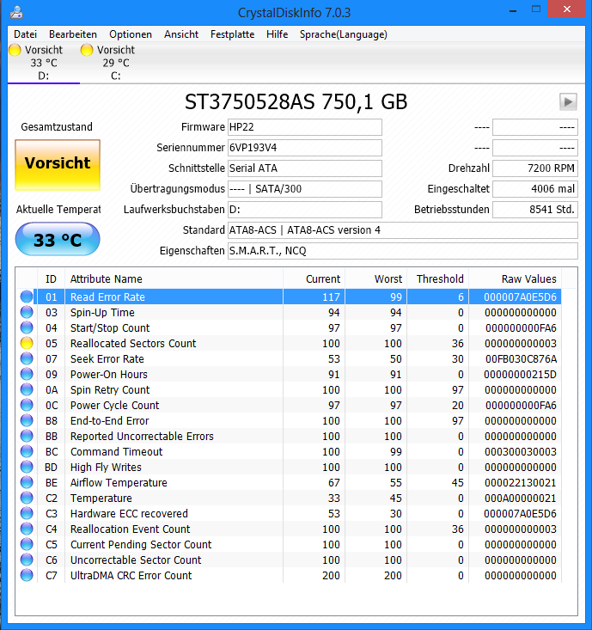The image size is (592, 630).
Task: Click the Betriebsstunden value 8541 Std.
Action: coord(535,210)
